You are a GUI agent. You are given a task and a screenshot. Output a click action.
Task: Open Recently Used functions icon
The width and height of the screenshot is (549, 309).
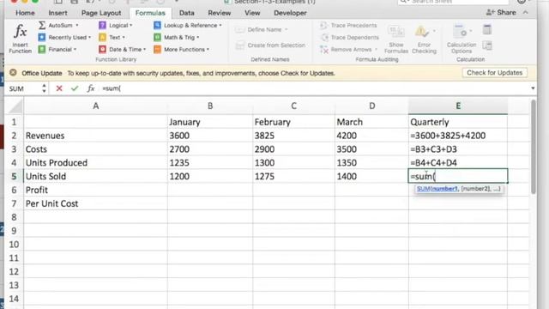click(42, 37)
